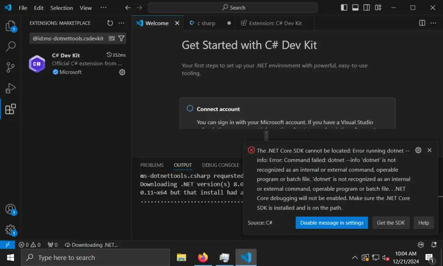Click the Microsoft publisher label
The width and height of the screenshot is (443, 266).
click(71, 72)
